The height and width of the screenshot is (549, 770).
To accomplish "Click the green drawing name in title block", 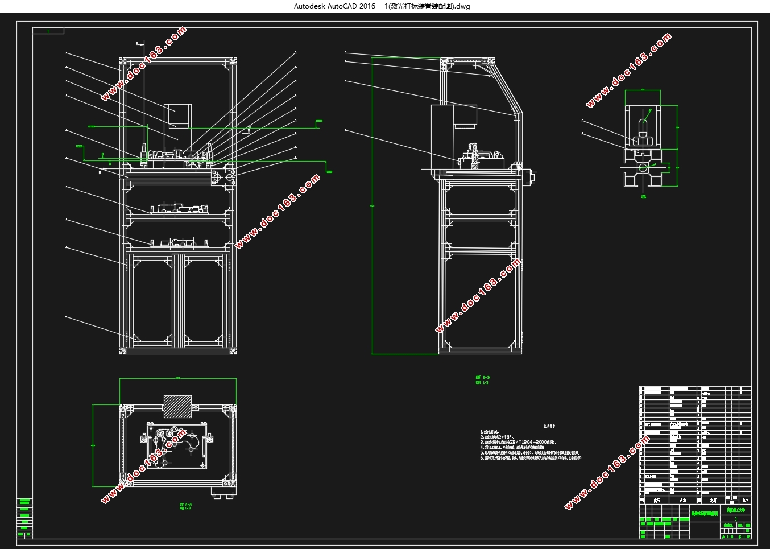I will [x=705, y=514].
